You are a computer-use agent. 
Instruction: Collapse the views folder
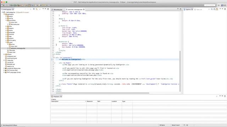[x=6, y=42]
